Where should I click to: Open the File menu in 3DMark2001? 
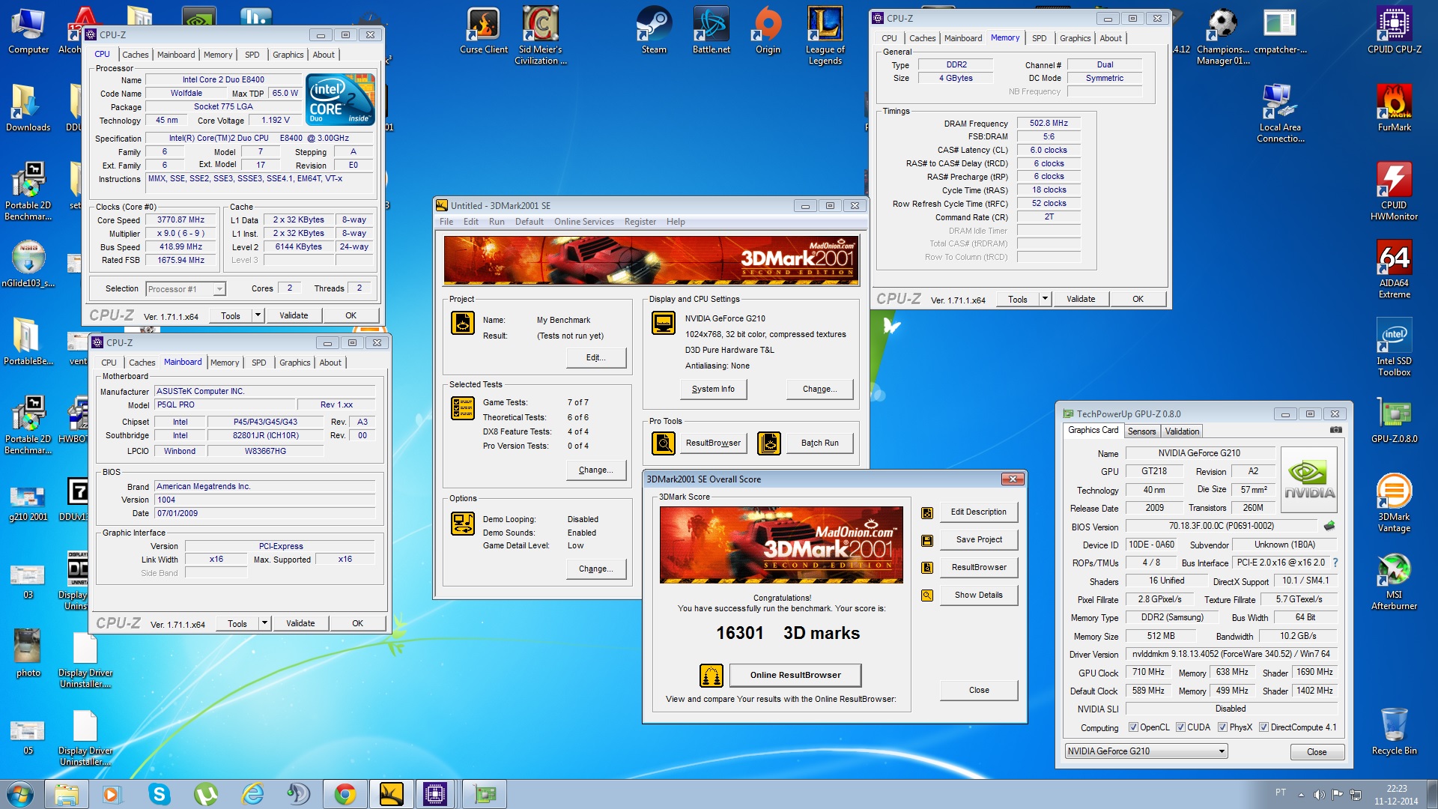point(446,222)
